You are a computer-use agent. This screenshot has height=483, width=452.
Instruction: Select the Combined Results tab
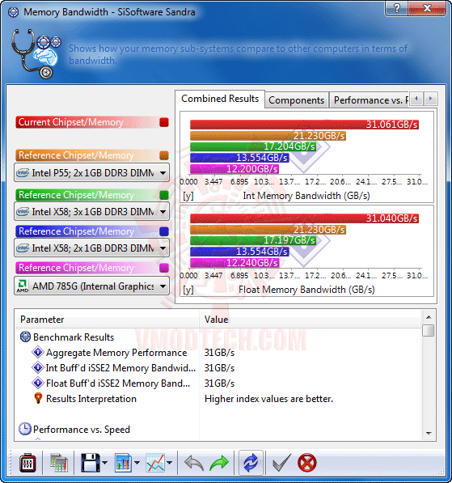tap(220, 99)
